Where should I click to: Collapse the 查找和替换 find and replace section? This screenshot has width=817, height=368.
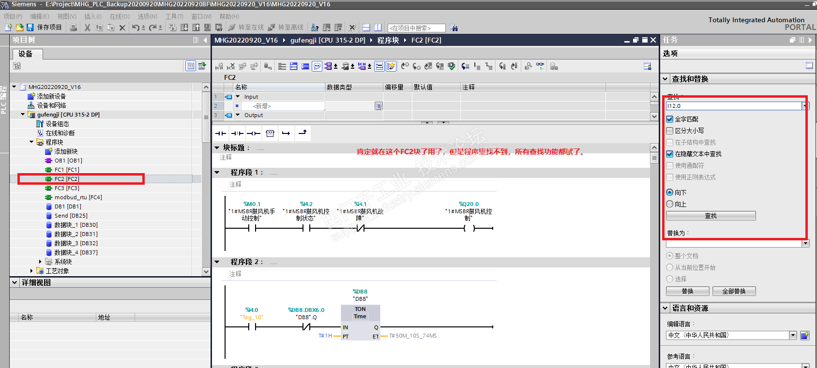coord(665,79)
